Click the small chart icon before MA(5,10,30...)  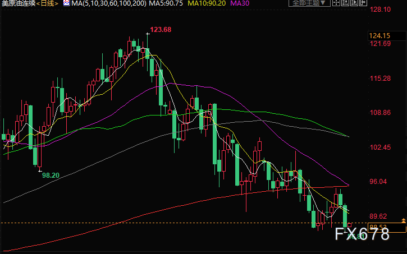66,3
